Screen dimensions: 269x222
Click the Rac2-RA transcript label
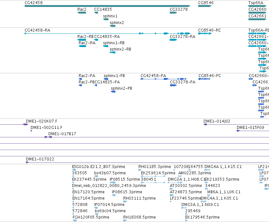click(x=87, y=43)
